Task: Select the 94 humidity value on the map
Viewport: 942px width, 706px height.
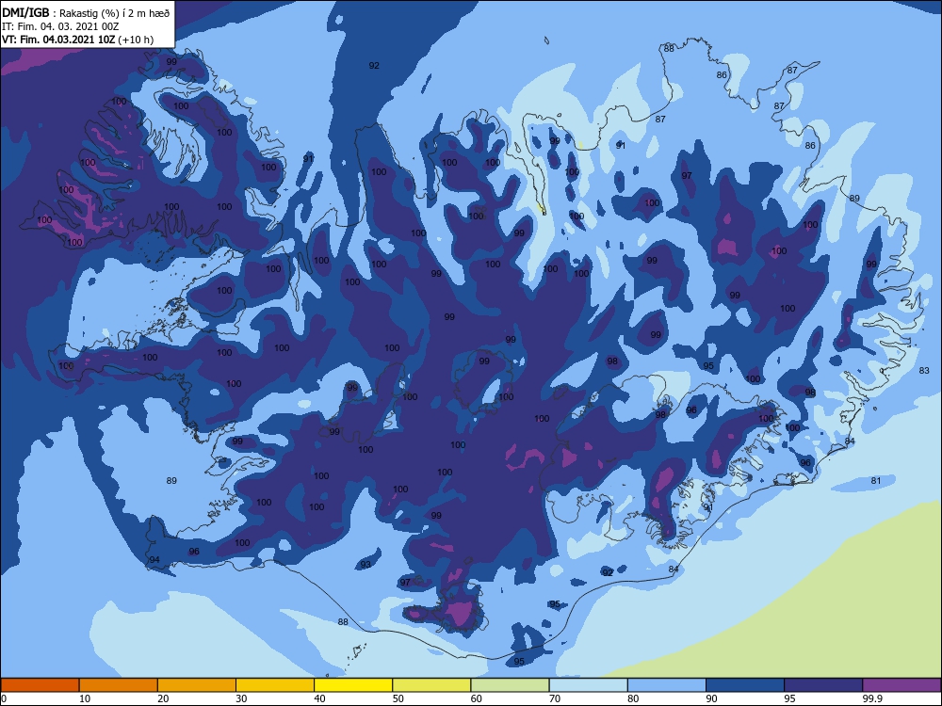Action: tap(154, 559)
